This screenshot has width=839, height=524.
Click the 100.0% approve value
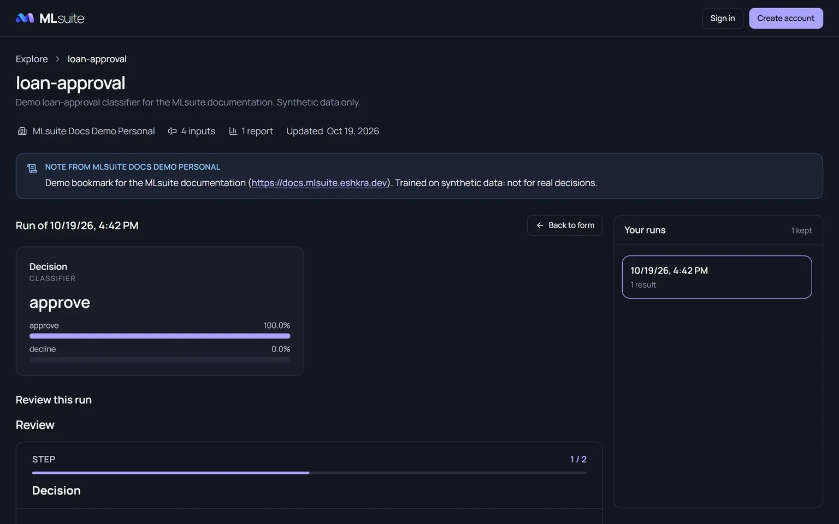pos(277,325)
